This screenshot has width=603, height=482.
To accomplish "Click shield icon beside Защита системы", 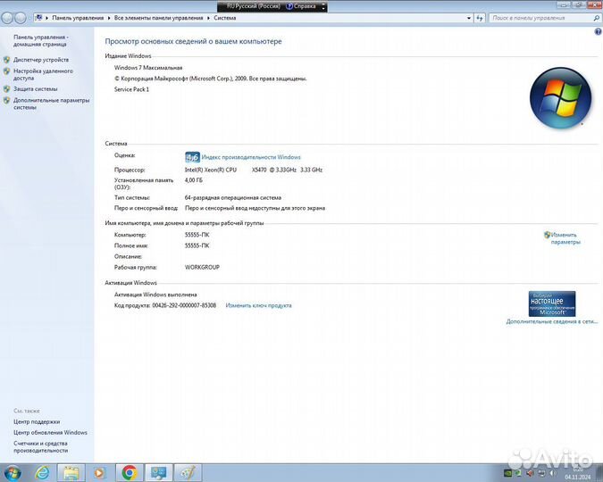I will click(x=6, y=88).
